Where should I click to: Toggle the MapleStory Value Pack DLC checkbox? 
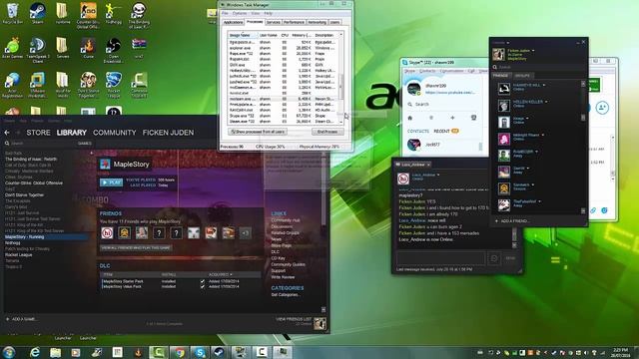tap(203, 286)
